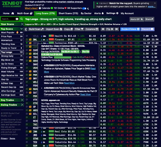Select the Momentum scan
161x147 pixels.
12,40
